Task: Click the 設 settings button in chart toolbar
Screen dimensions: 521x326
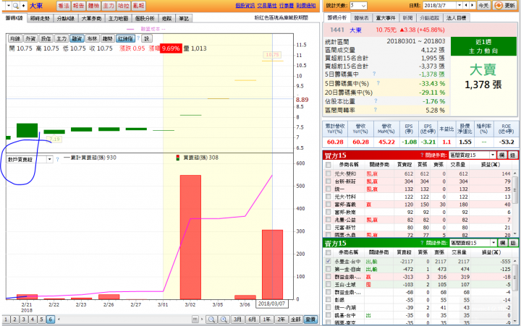Action: click(146, 39)
